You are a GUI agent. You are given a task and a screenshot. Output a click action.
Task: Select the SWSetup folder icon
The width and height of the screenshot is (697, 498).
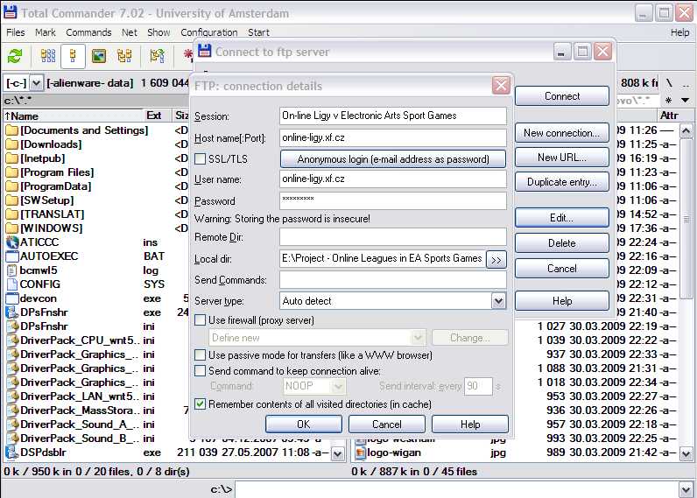pyautogui.click(x=11, y=200)
